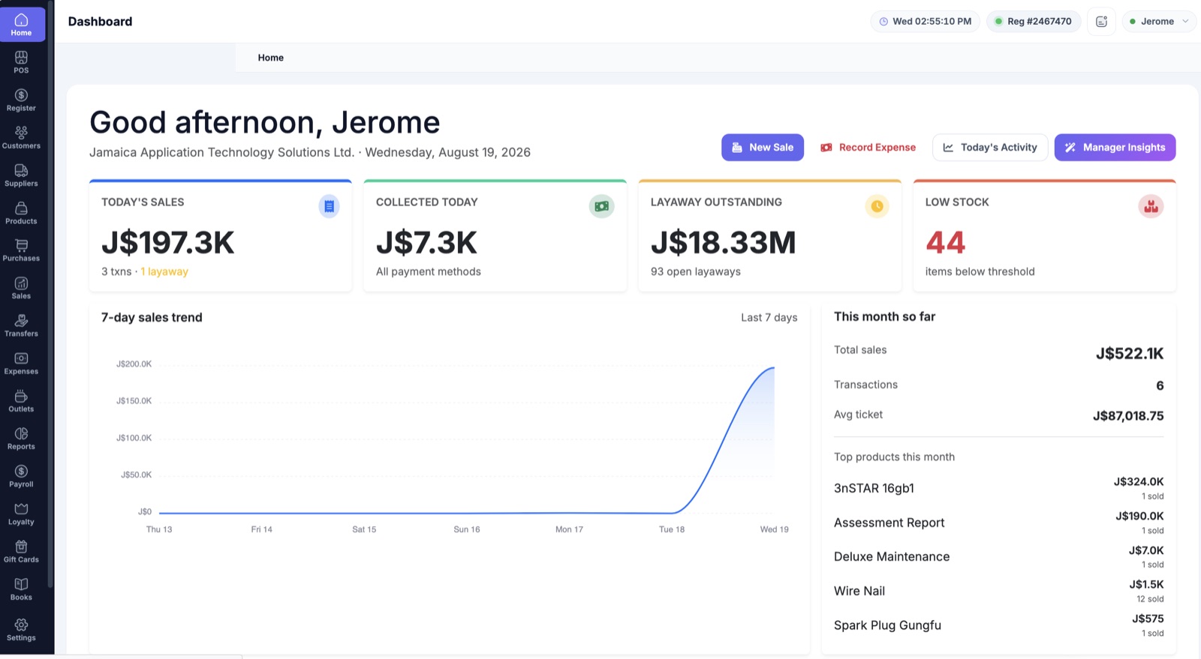Viewport: 1201px width, 659px height.
Task: Open Outlets in the sidebar
Action: (21, 401)
